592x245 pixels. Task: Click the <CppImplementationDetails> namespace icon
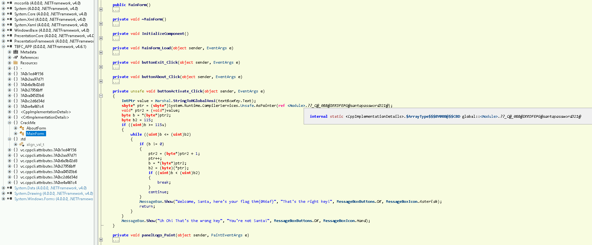[16, 112]
